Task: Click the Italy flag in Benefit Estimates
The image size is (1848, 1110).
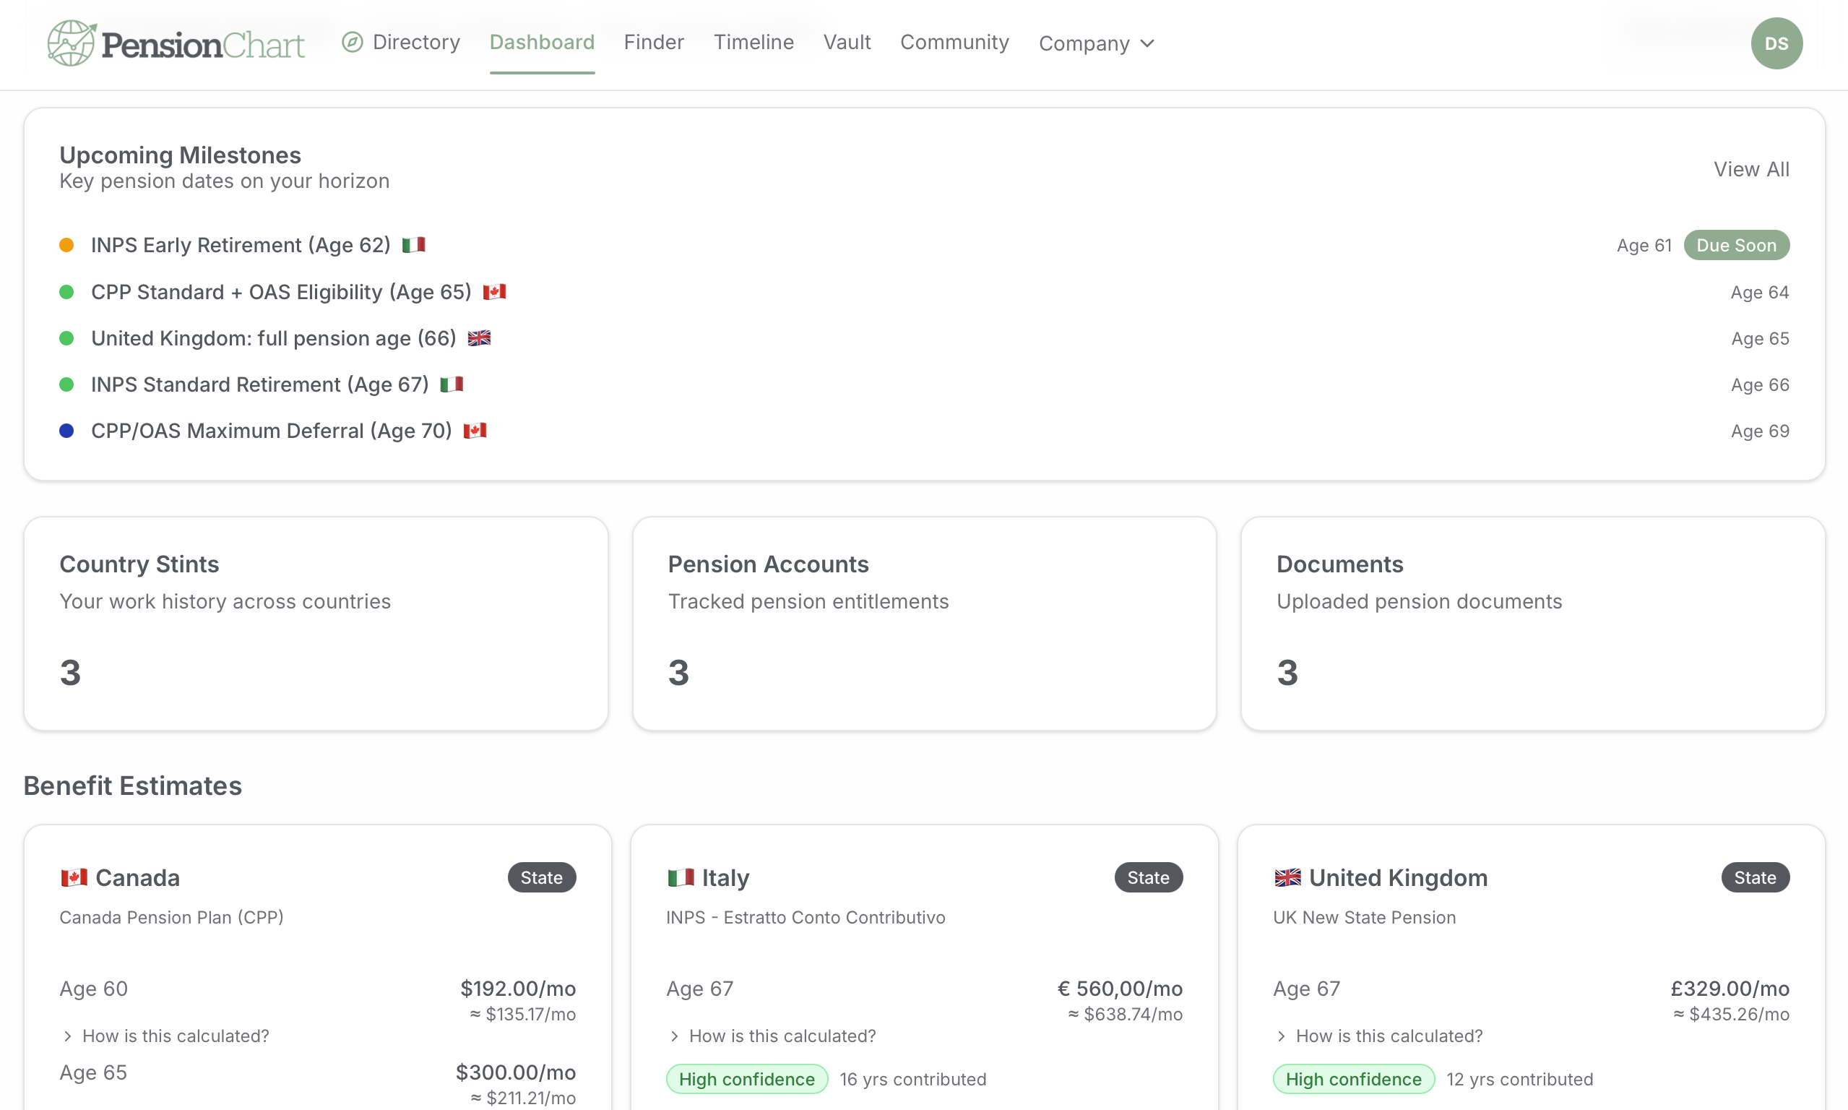Action: click(x=681, y=877)
